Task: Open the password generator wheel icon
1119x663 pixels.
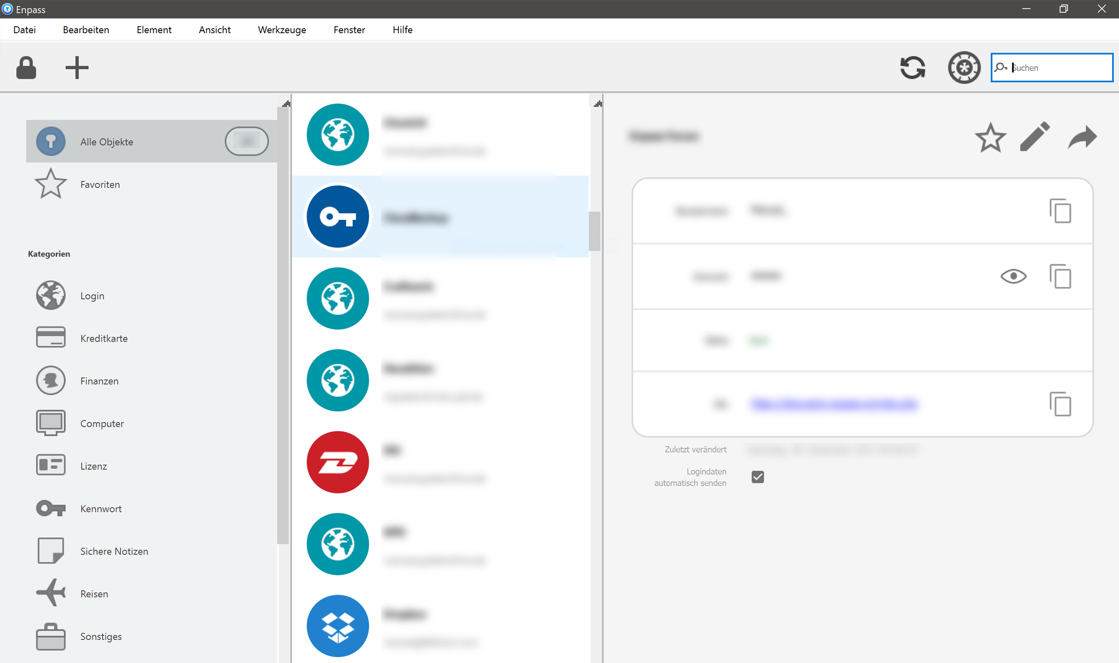Action: click(x=964, y=67)
